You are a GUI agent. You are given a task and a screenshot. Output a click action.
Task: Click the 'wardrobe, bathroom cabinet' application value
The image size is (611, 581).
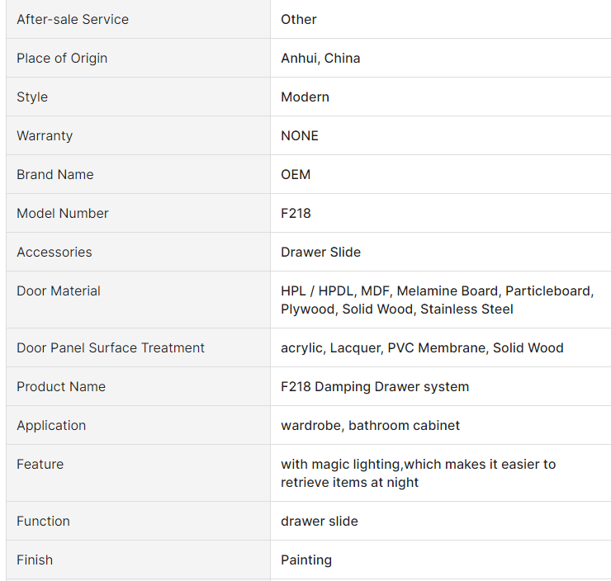click(x=370, y=426)
